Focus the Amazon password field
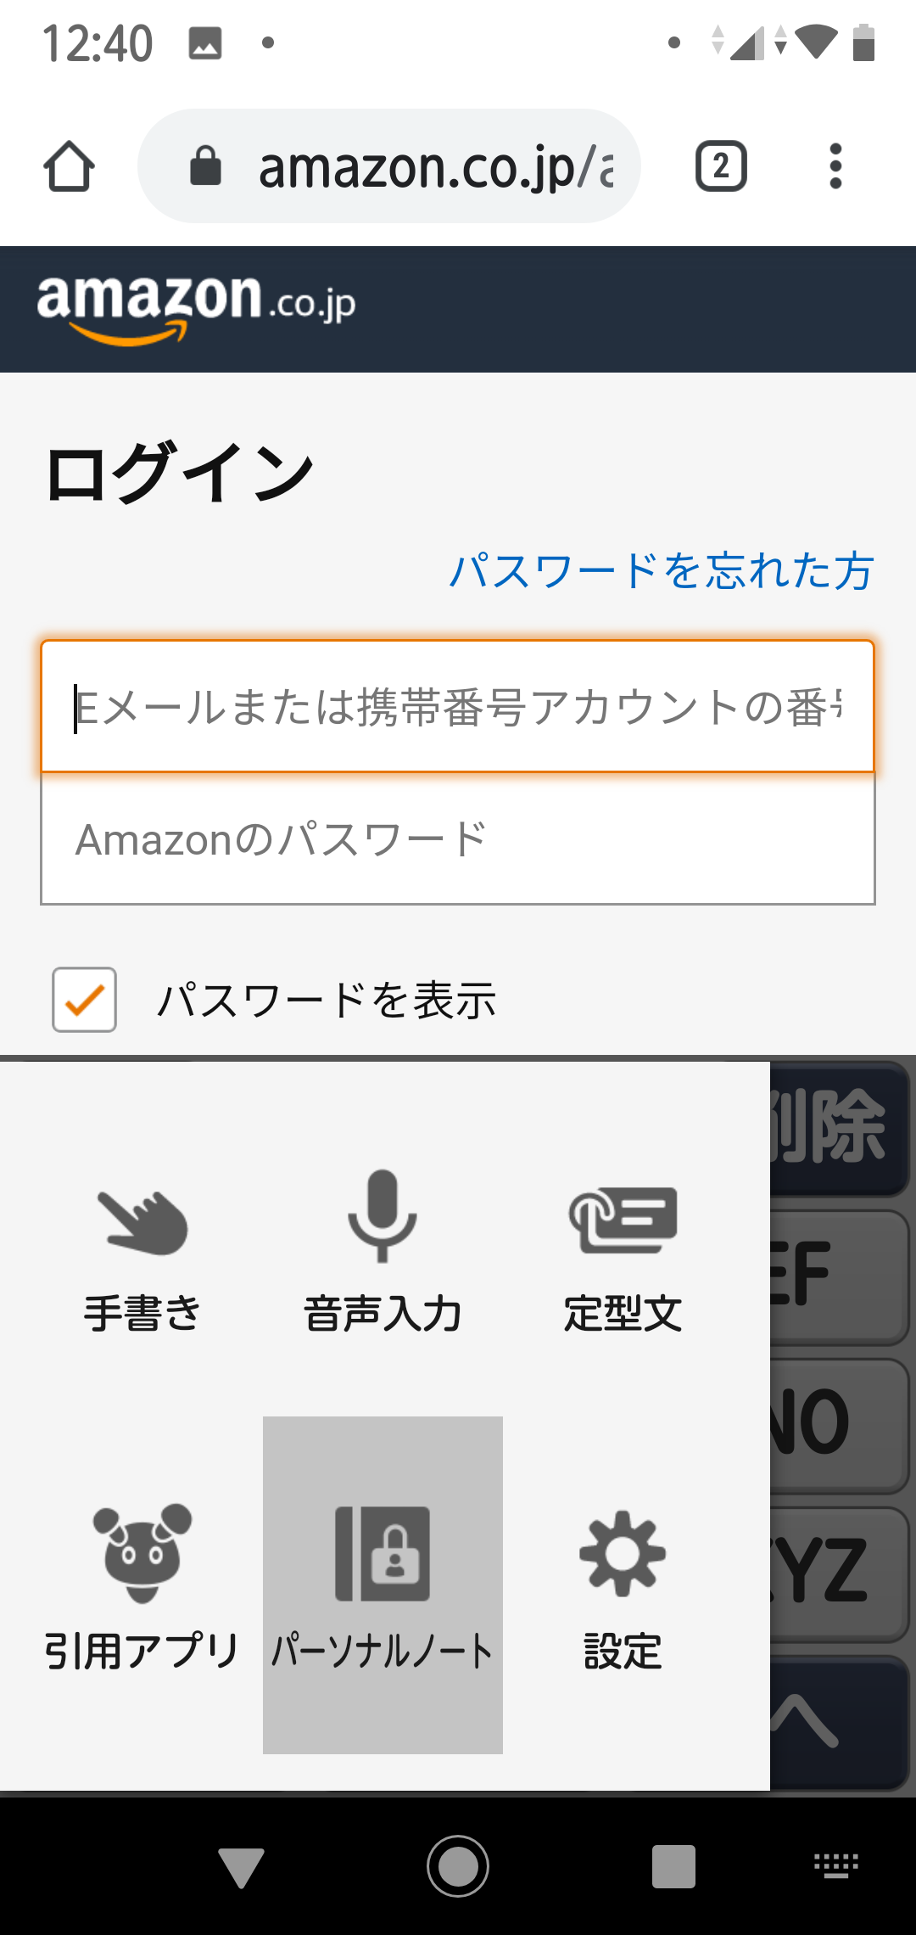Viewport: 916px width, 1935px height. tap(458, 839)
